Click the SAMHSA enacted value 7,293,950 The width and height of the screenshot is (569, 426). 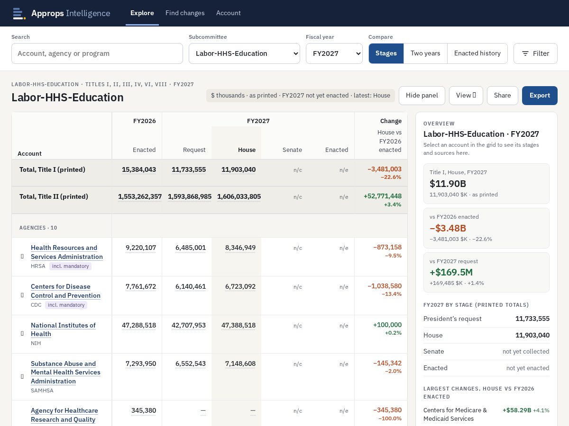(141, 364)
